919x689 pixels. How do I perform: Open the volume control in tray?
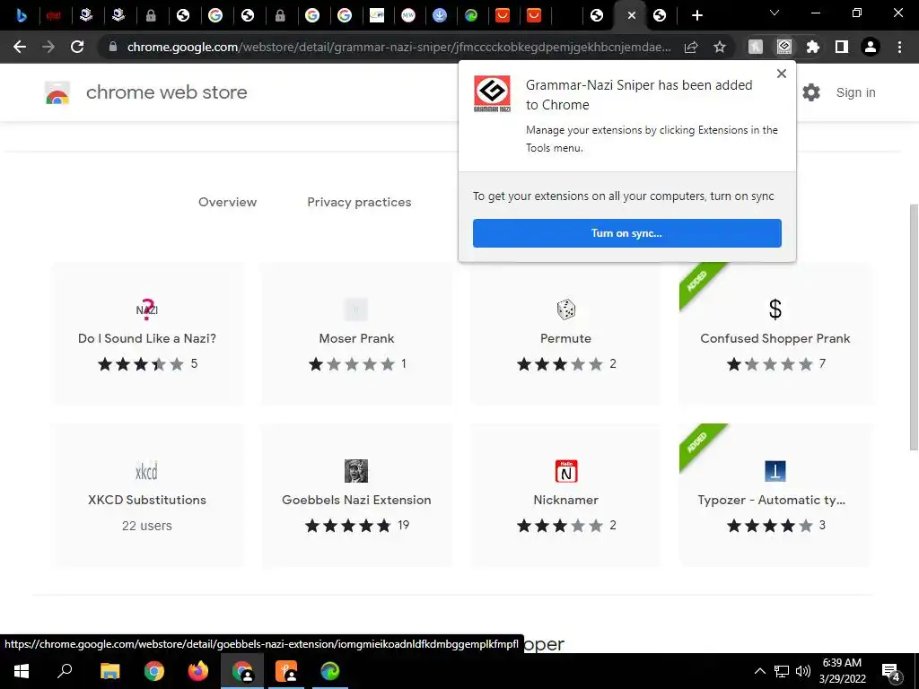tap(803, 671)
